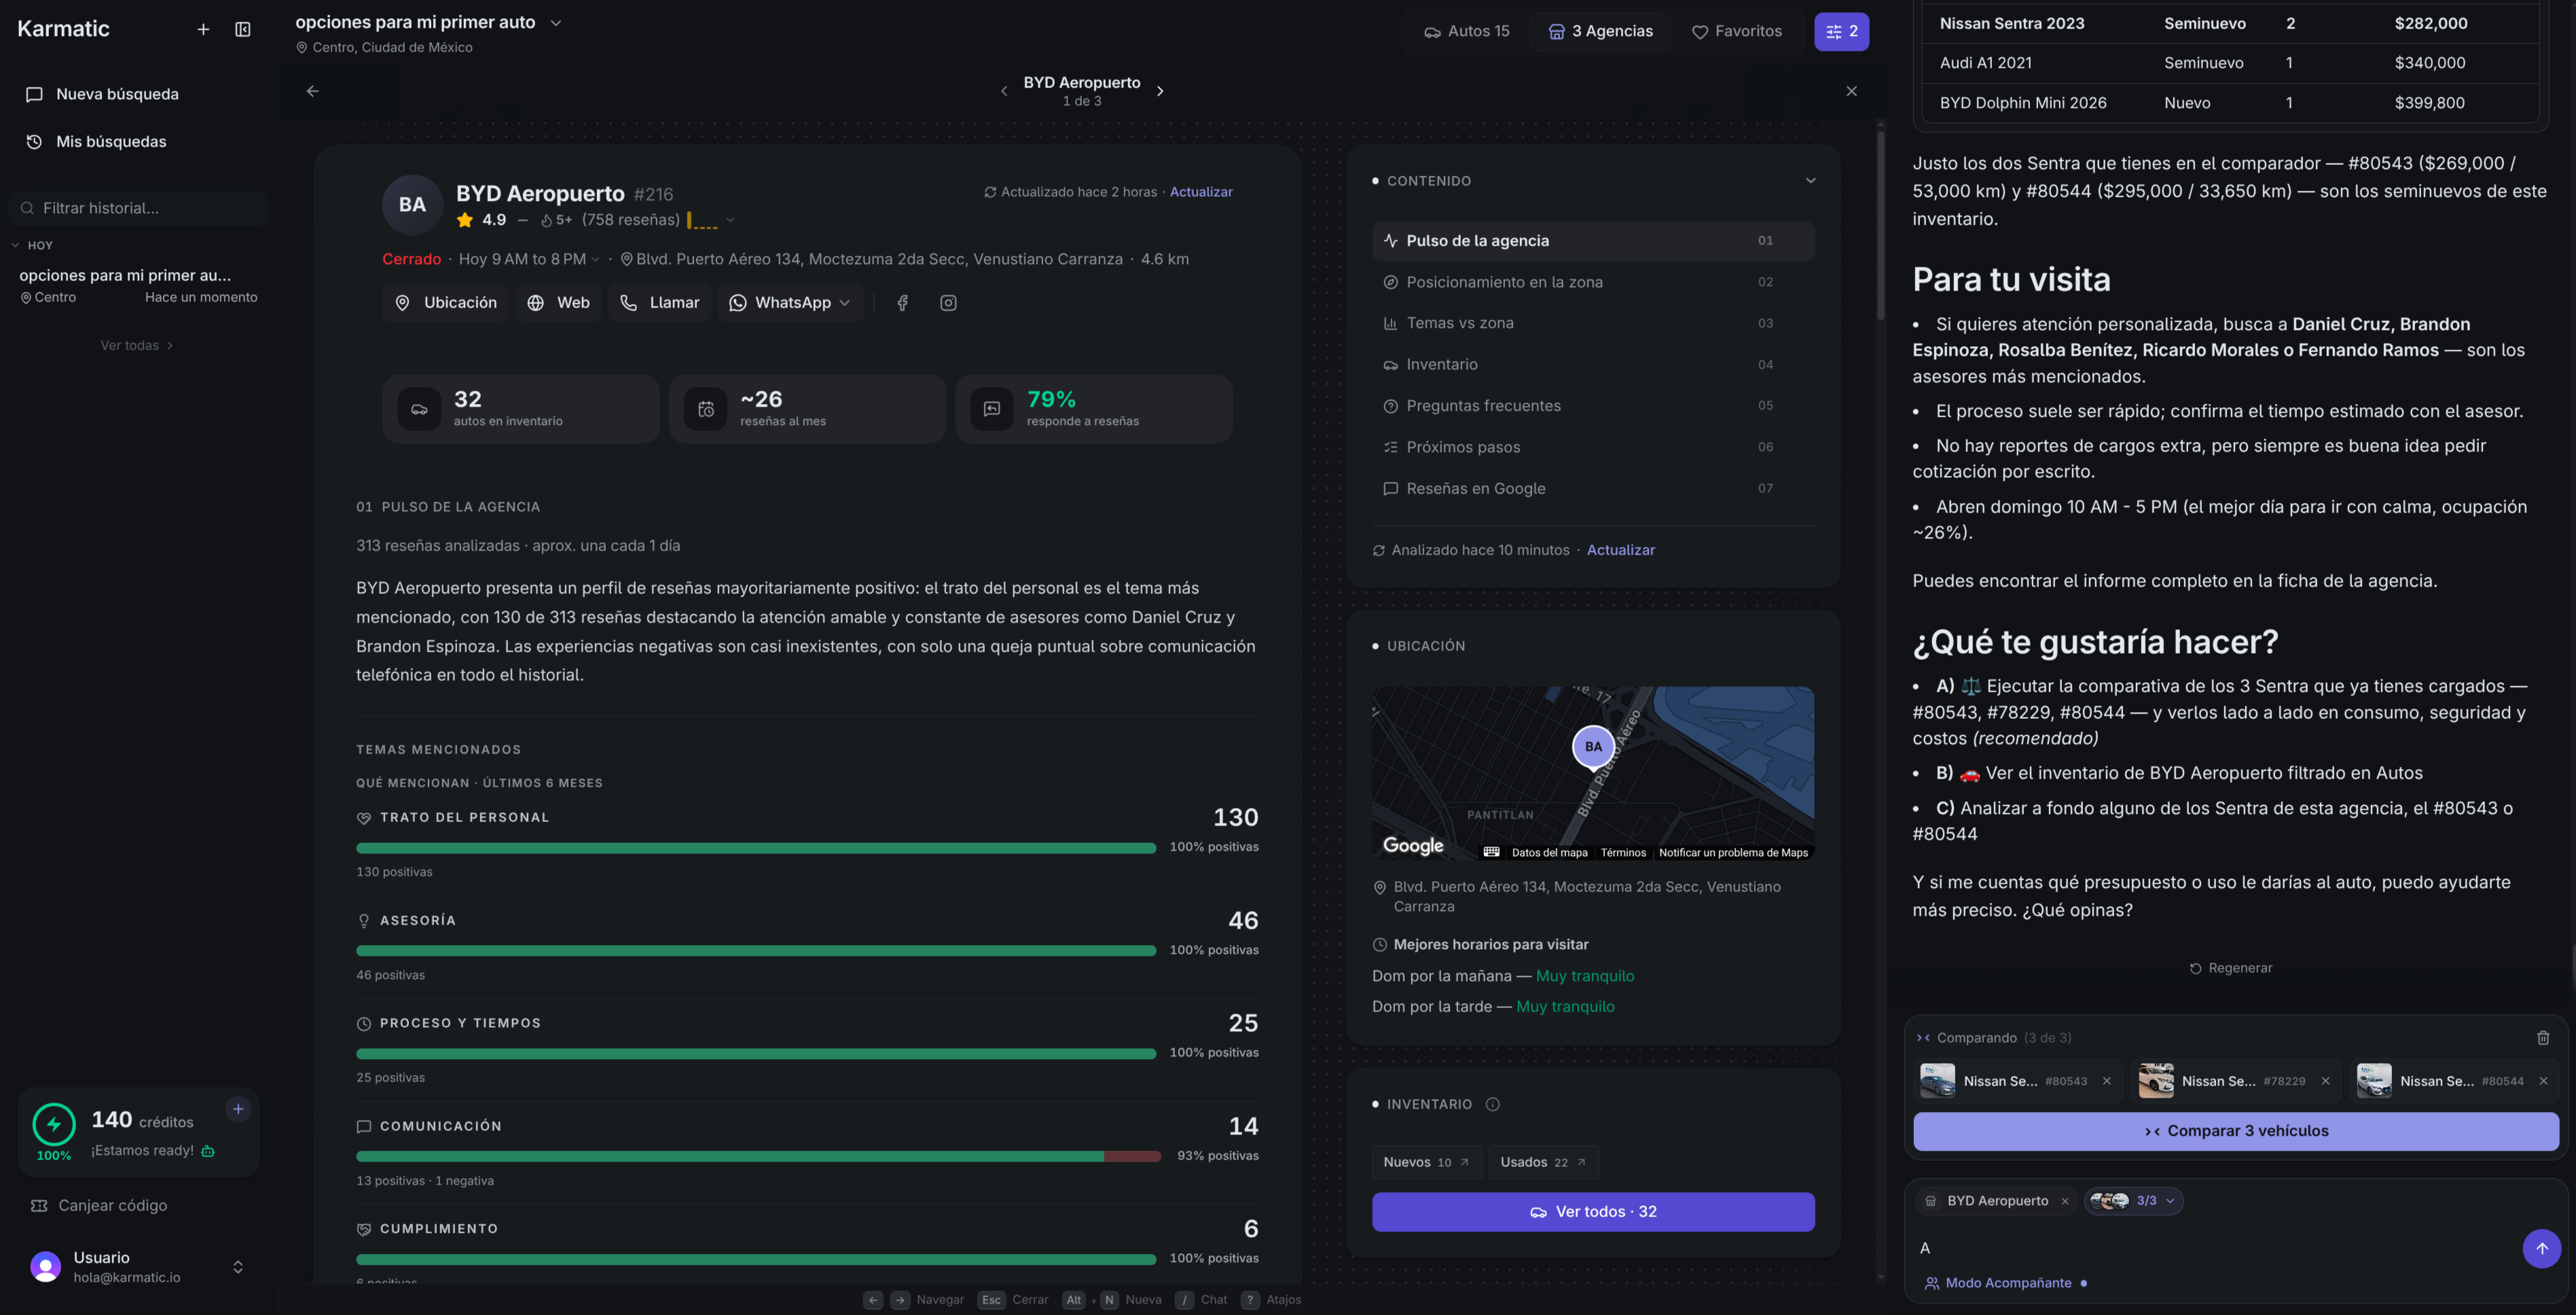
Task: Remove Nissan Sentra #80544 from comparison
Action: (2543, 1081)
